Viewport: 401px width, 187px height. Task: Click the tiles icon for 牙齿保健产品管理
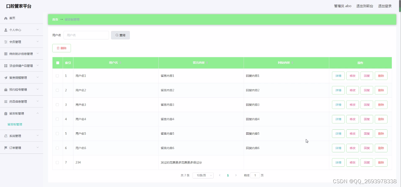[6, 66]
